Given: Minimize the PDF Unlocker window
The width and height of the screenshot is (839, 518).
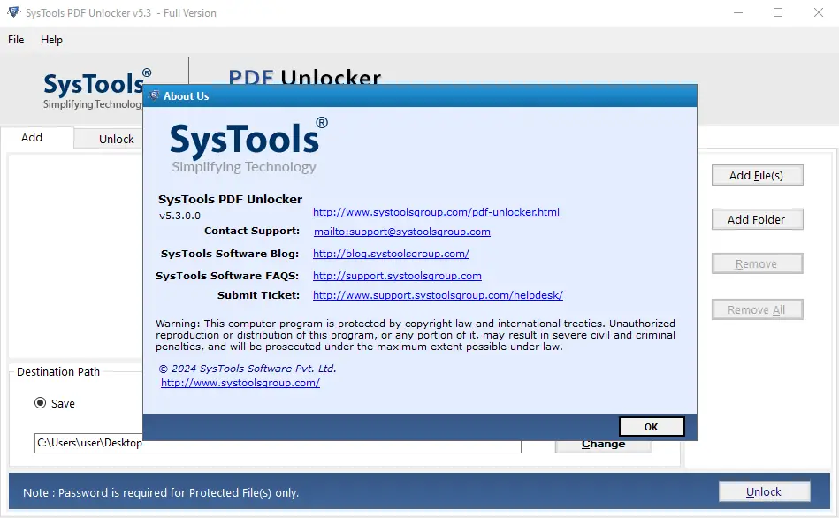Looking at the screenshot, I should 738,12.
